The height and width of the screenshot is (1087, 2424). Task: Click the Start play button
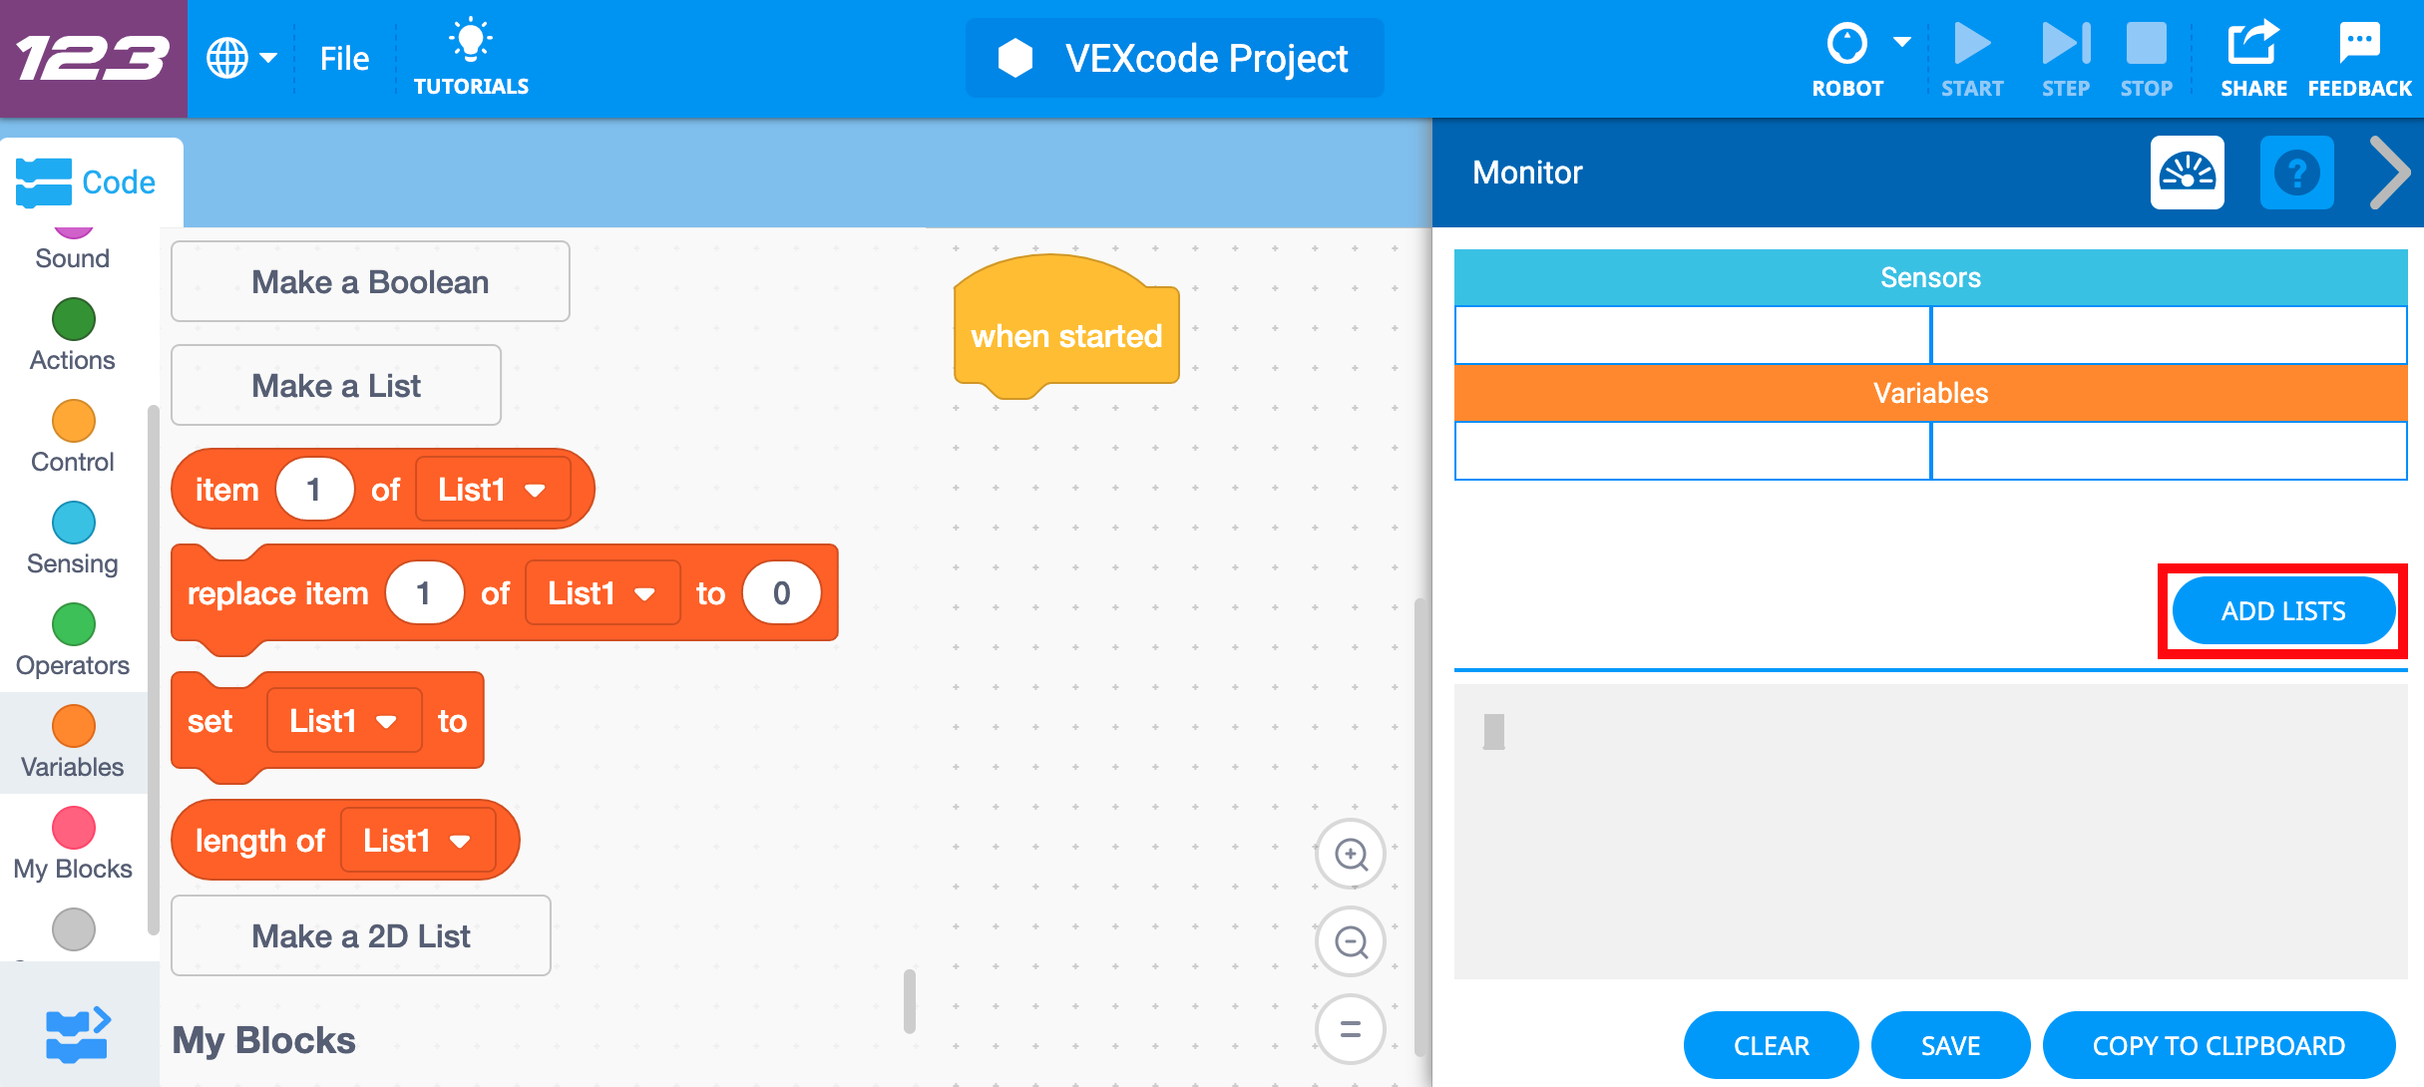click(1971, 45)
